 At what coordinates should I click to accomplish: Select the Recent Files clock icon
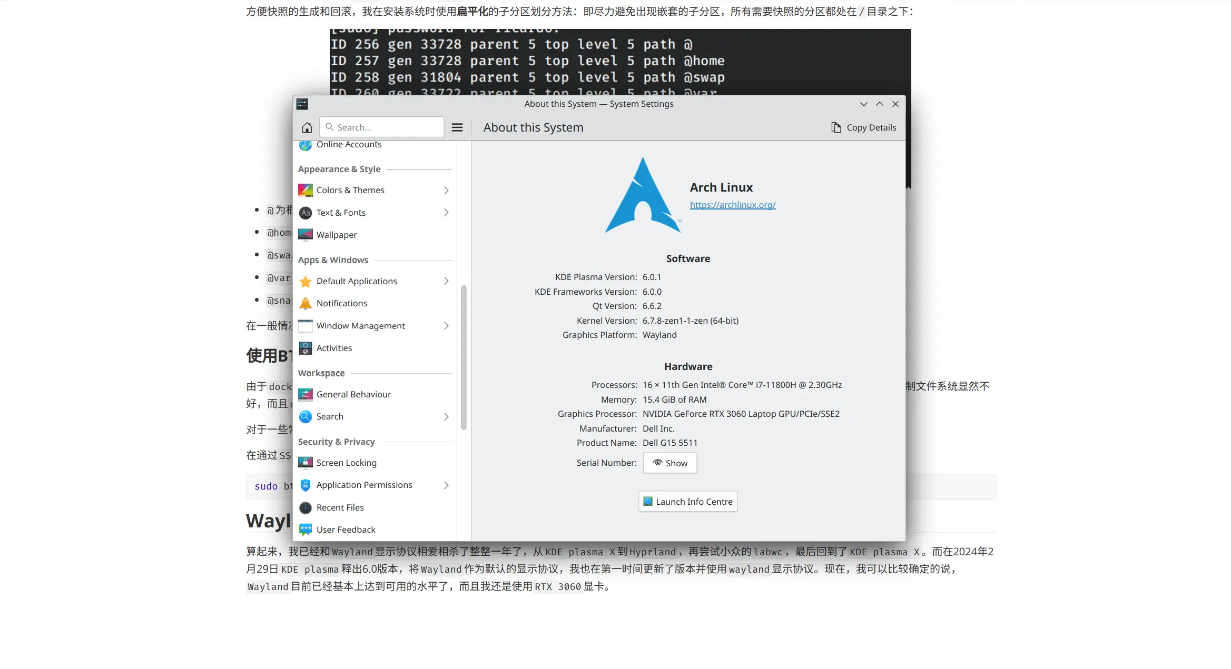(x=306, y=507)
